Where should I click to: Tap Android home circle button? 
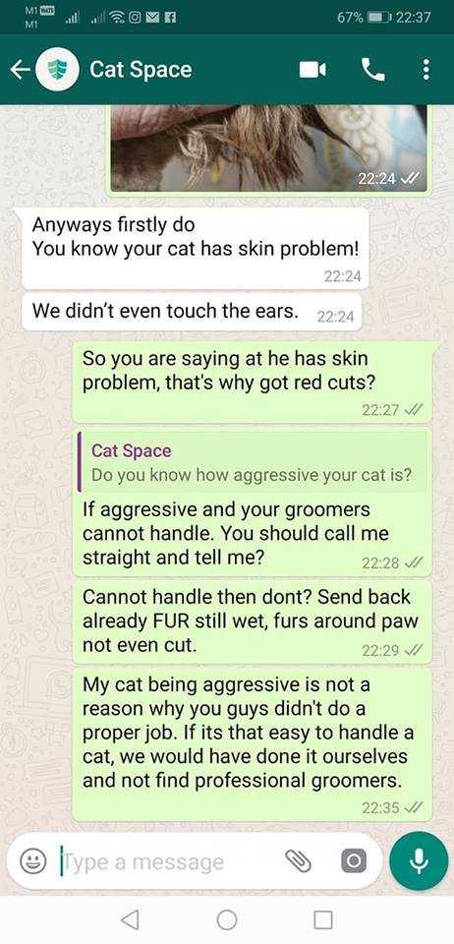coord(227,919)
